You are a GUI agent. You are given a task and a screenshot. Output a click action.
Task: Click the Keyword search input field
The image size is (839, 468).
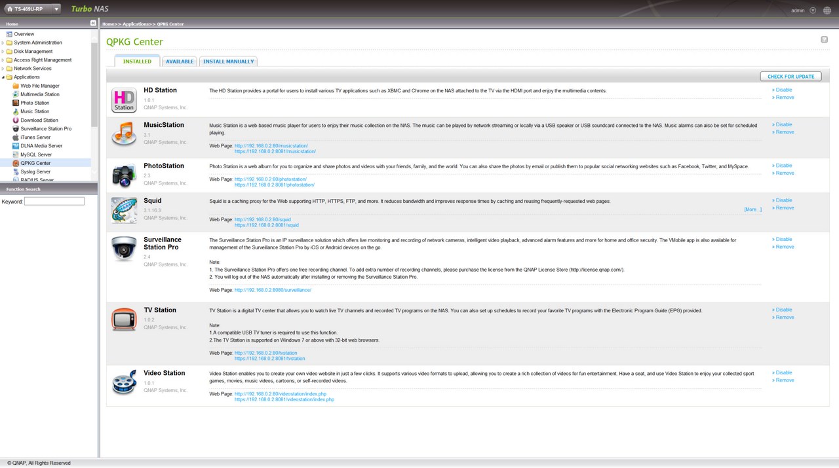point(54,201)
